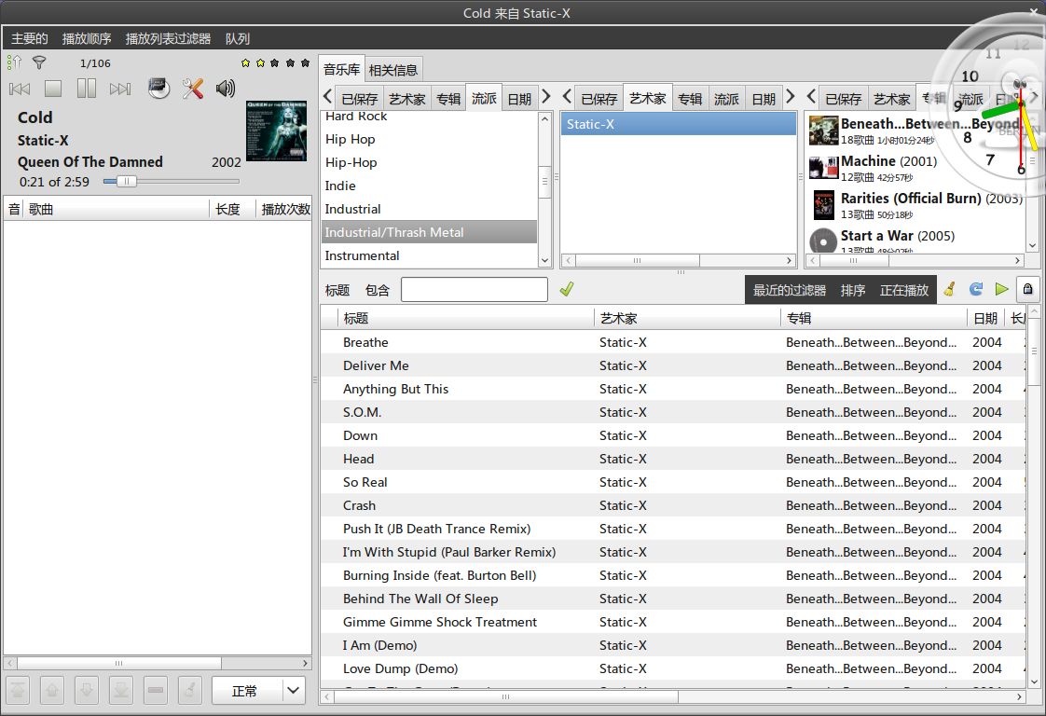Click the Beneath...Between...Beyond album thumbnail
This screenshot has height=716, width=1046.
click(x=823, y=131)
